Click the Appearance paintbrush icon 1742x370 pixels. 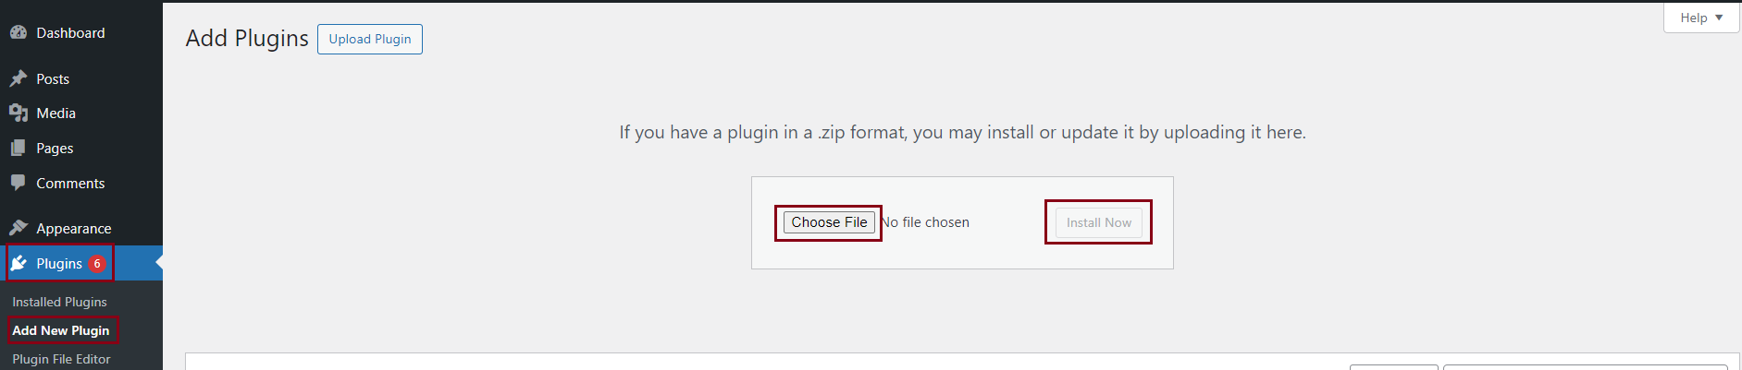coord(19,228)
